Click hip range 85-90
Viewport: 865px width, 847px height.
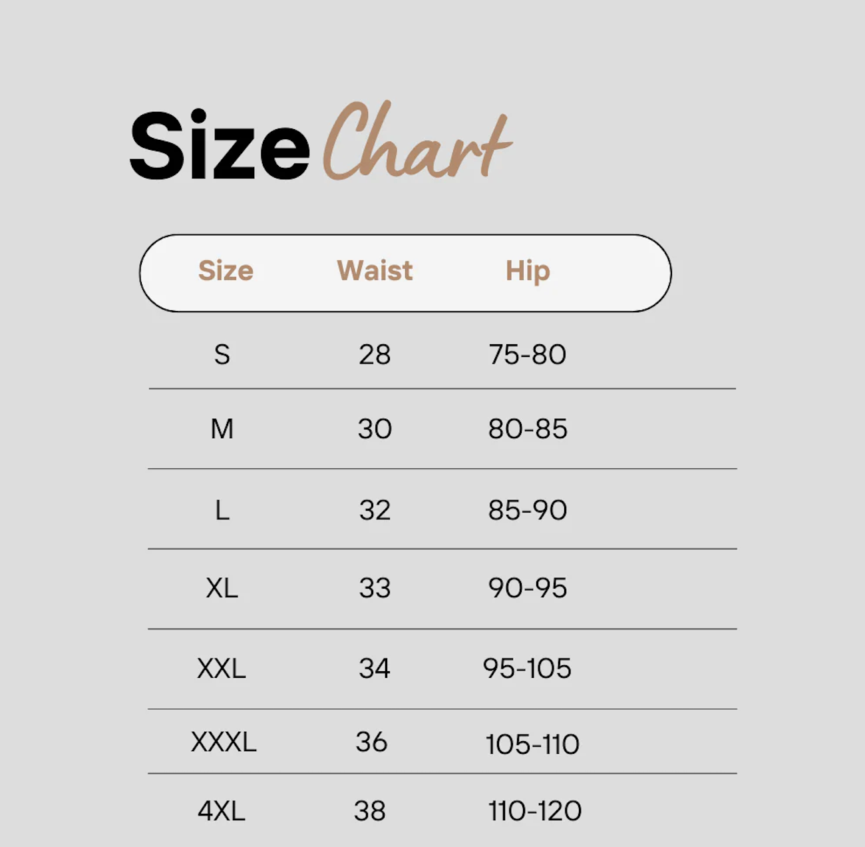[528, 511]
